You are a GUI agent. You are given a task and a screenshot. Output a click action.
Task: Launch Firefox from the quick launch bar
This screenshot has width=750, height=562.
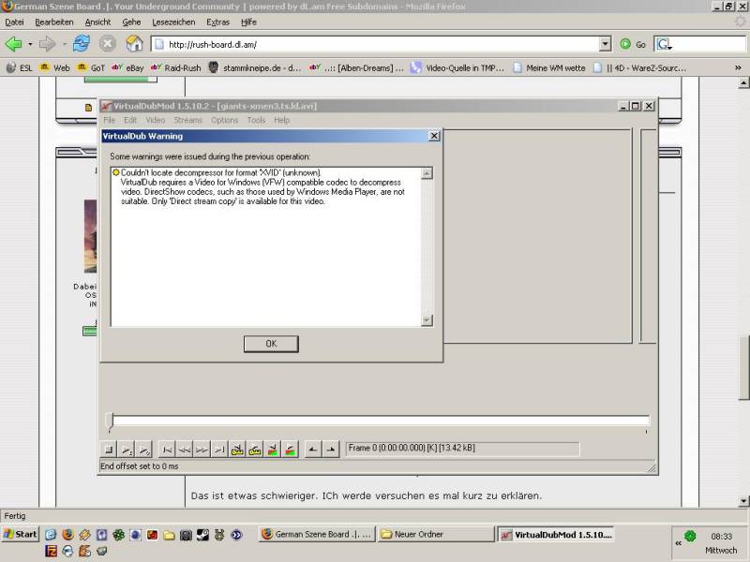tap(67, 535)
